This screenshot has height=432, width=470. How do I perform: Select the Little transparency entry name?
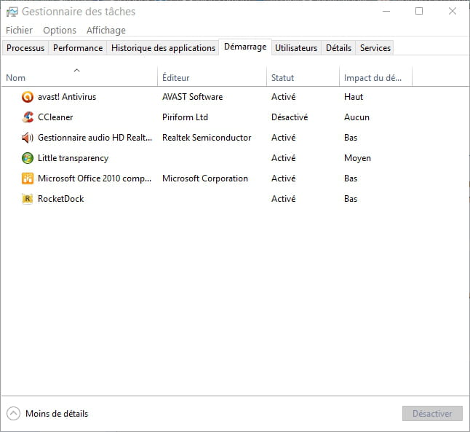coord(73,158)
